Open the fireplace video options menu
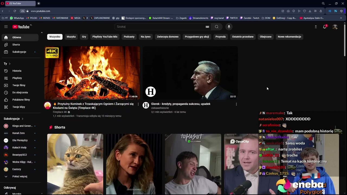The width and height of the screenshot is (347, 195). point(138,104)
